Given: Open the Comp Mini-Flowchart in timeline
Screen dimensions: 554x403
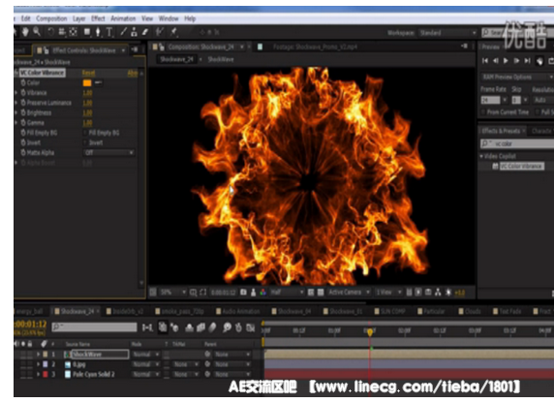Looking at the screenshot, I should 147,328.
